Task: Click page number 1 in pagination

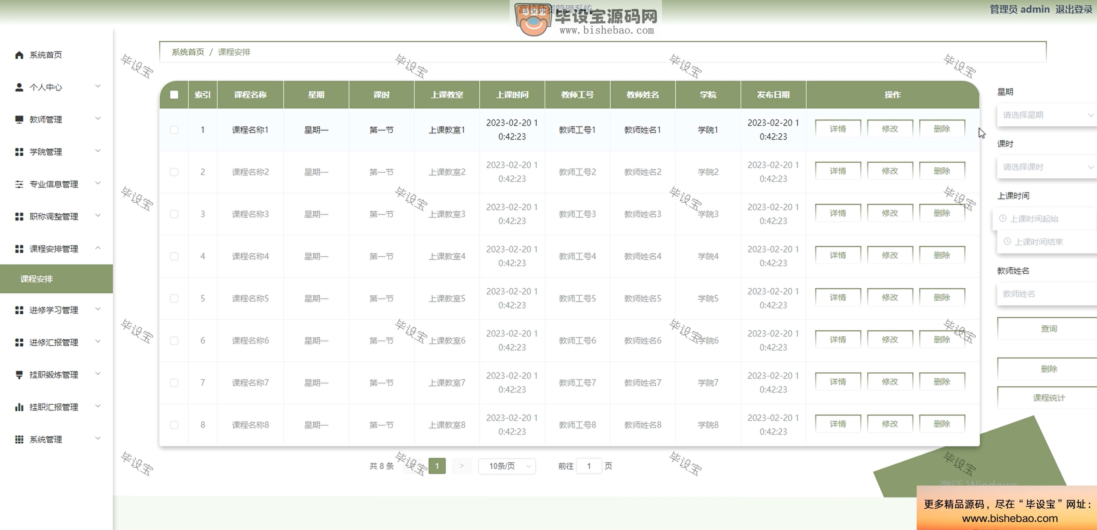Action: pos(437,466)
